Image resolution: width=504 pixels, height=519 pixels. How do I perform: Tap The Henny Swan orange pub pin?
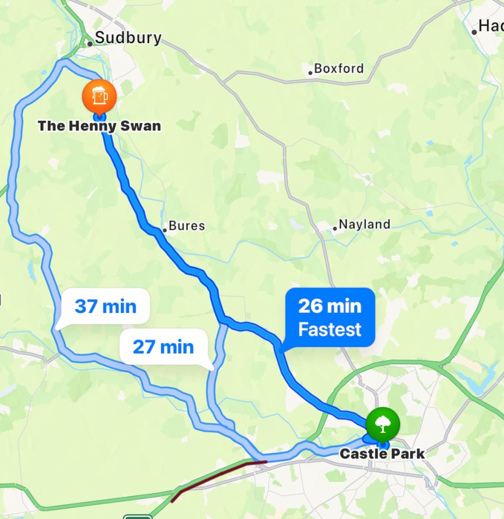point(99,96)
